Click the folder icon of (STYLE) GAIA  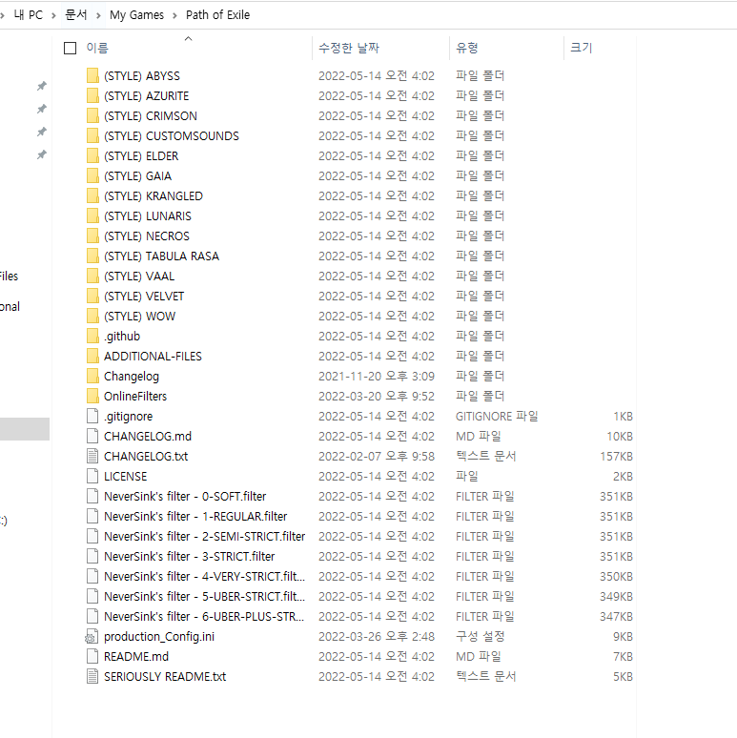pyautogui.click(x=92, y=176)
